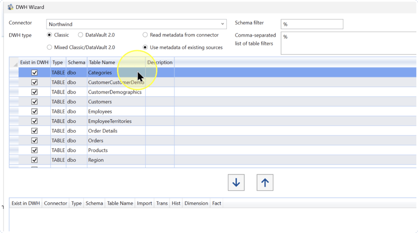418x233 pixels.
Task: Select the DataVault 2.0 radio button
Action: 80,35
